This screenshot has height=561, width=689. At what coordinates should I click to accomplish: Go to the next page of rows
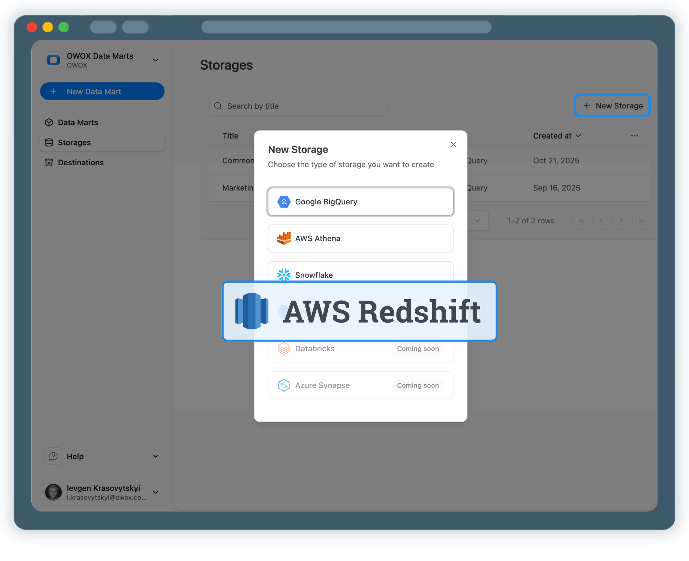pos(621,221)
